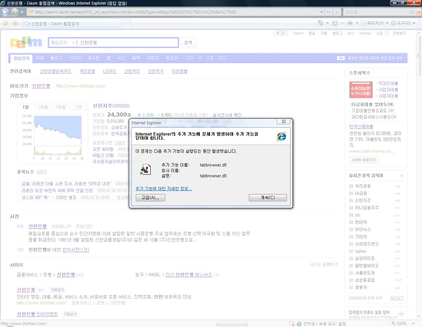Click the RSS feeds icon

335,23
